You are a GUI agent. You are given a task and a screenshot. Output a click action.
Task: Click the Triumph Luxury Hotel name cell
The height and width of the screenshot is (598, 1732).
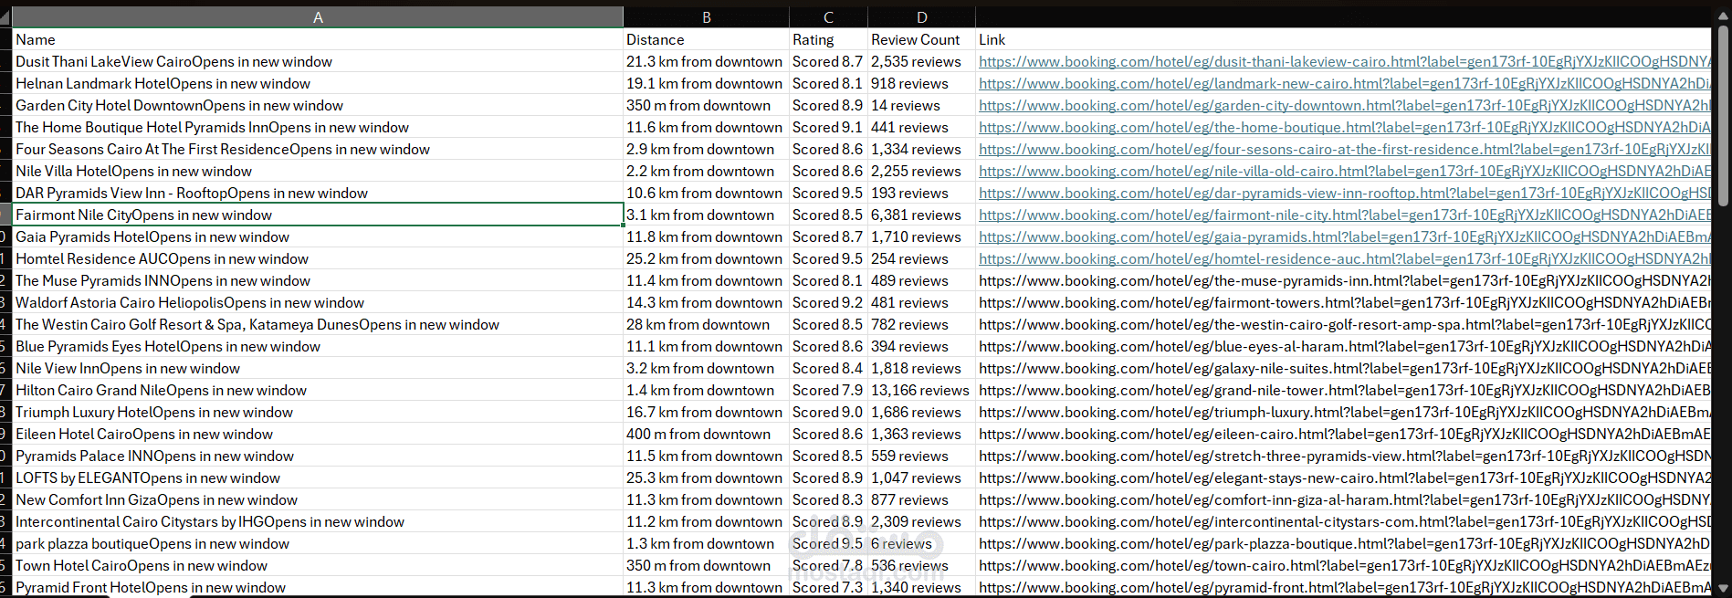[318, 412]
